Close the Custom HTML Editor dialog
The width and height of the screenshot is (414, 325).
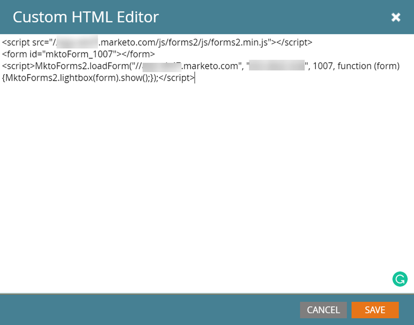pos(396,17)
